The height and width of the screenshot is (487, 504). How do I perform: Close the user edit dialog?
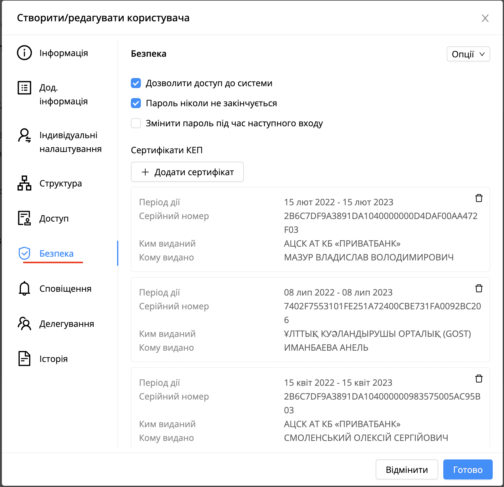pos(485,18)
